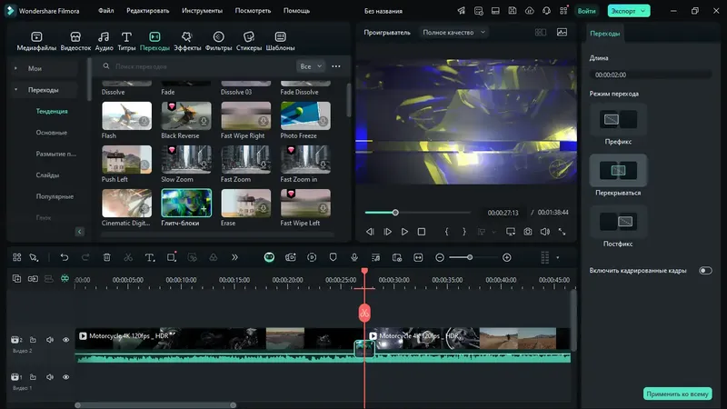Click the delete trash icon in timeline toolbar

pyautogui.click(x=106, y=258)
